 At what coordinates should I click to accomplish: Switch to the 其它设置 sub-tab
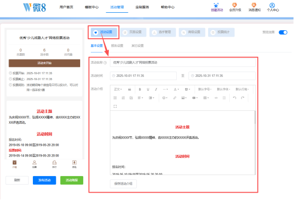click(137, 46)
